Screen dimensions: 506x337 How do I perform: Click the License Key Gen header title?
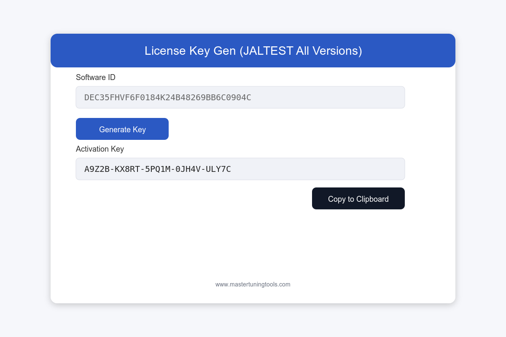pyautogui.click(x=253, y=51)
